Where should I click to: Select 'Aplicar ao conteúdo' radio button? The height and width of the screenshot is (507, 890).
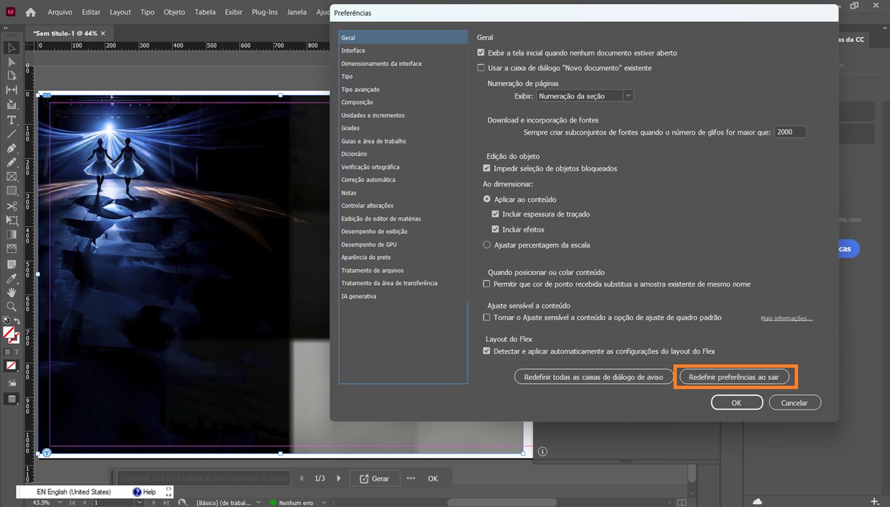pyautogui.click(x=487, y=199)
